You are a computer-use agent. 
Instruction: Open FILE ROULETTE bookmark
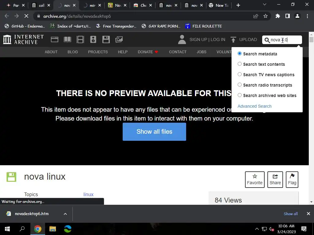coord(204,26)
